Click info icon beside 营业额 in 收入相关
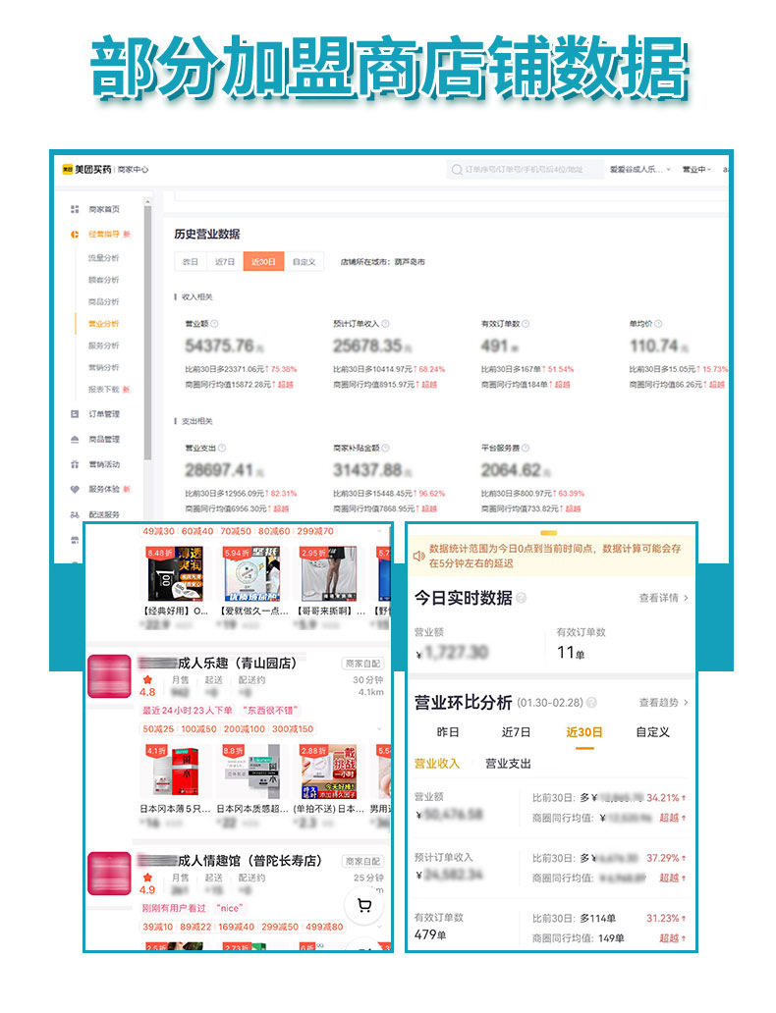Screen dimensions: 776x1013 pos(215,324)
